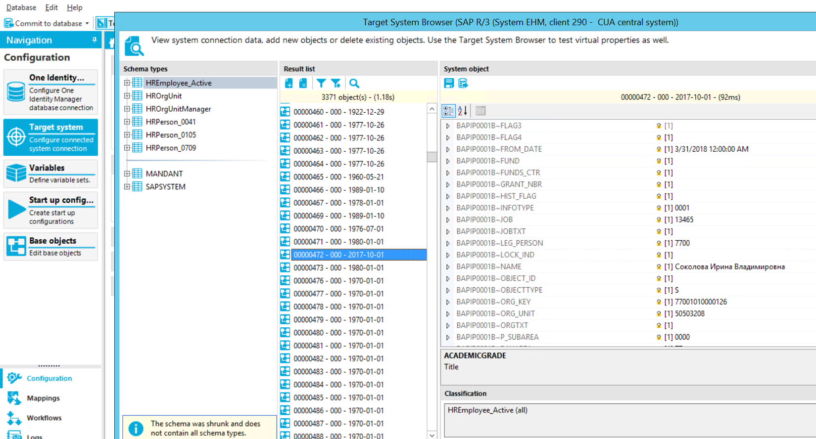
Task: Pin the Navigation panel
Action: pyautogui.click(x=95, y=40)
